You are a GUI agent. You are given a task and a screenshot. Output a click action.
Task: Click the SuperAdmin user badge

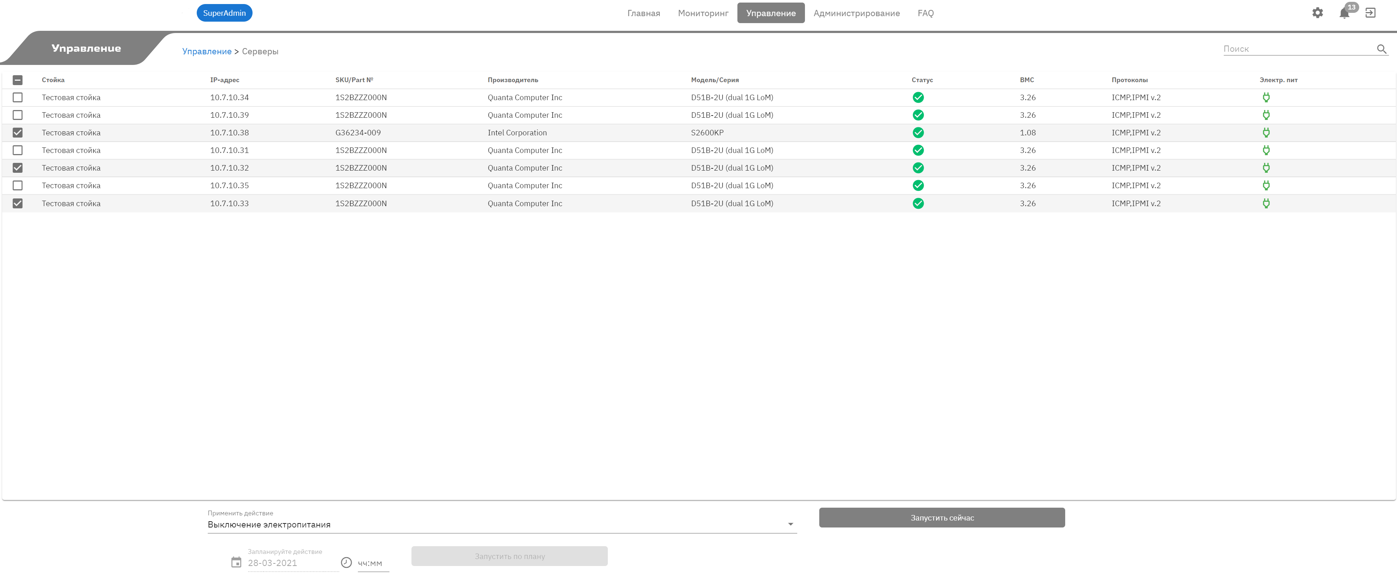(x=224, y=13)
